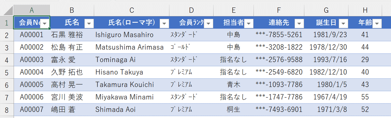Select column H header
Screen dimensions: 391x118
pyautogui.click(x=365, y=10)
